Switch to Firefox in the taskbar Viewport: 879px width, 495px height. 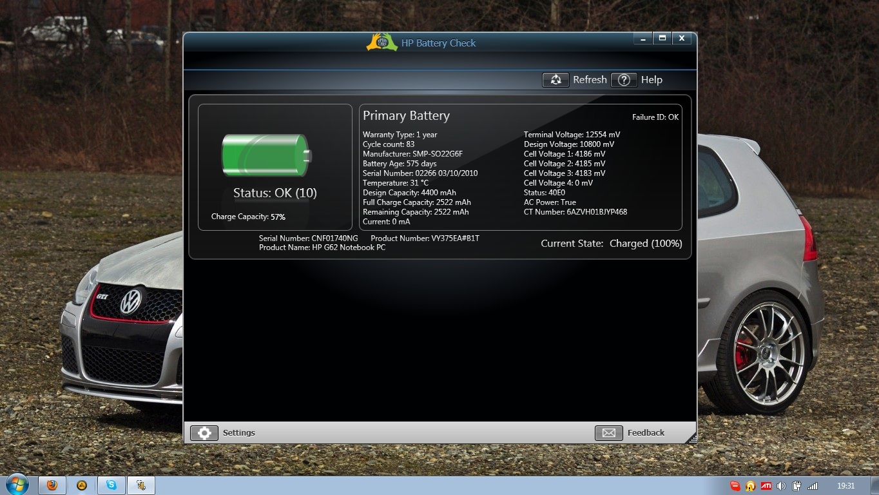pyautogui.click(x=52, y=485)
